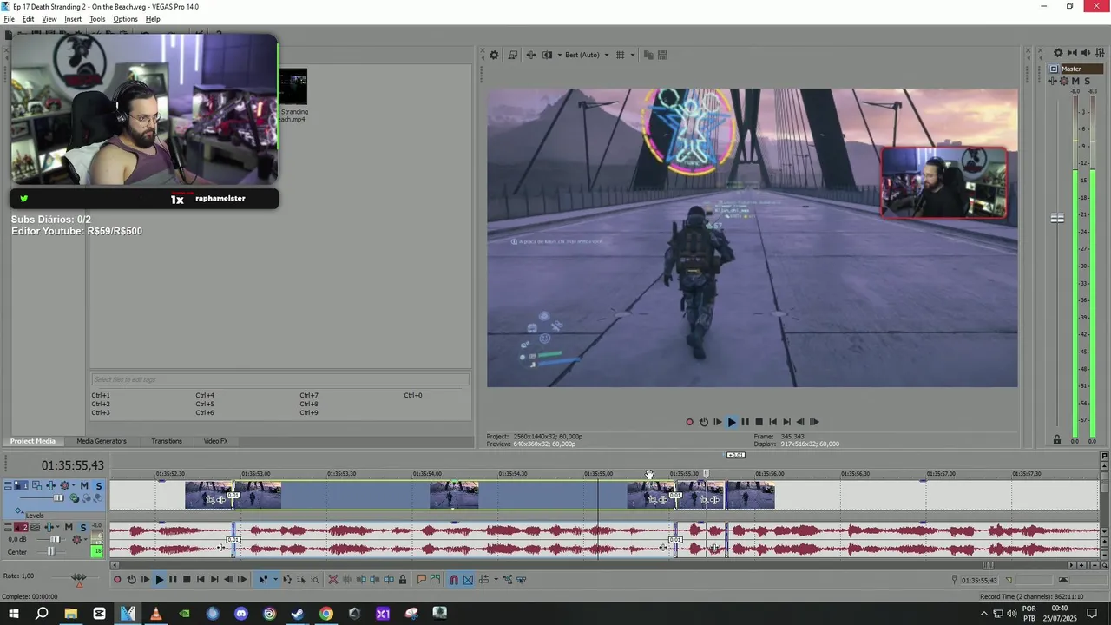Switch to Video FX tab
The height and width of the screenshot is (625, 1111).
coord(215,441)
